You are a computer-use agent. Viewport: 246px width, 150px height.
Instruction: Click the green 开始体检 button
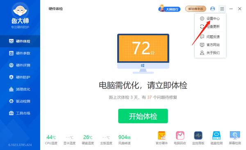(x=143, y=116)
